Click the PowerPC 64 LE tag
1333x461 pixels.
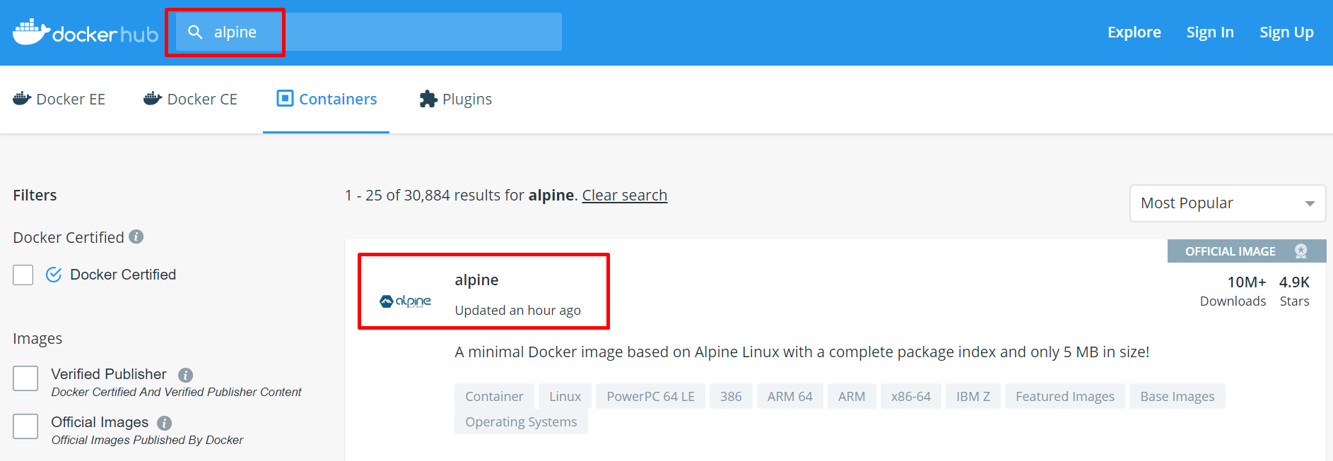tap(650, 396)
